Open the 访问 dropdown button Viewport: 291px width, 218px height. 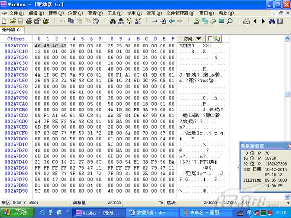coord(192,38)
